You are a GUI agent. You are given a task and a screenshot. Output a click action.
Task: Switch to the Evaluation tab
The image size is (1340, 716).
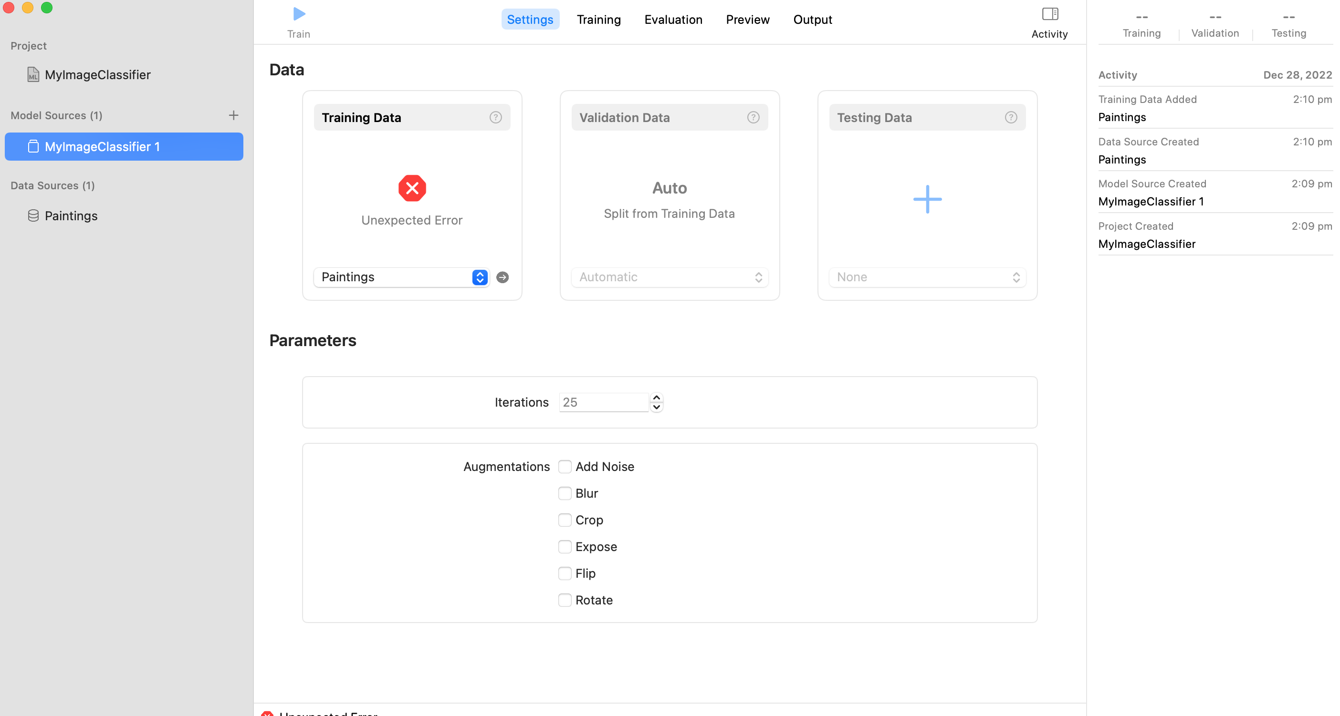click(673, 20)
